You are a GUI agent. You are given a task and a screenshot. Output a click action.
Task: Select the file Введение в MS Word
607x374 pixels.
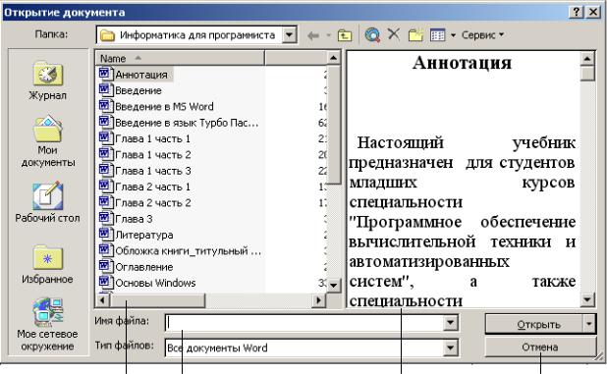point(164,107)
